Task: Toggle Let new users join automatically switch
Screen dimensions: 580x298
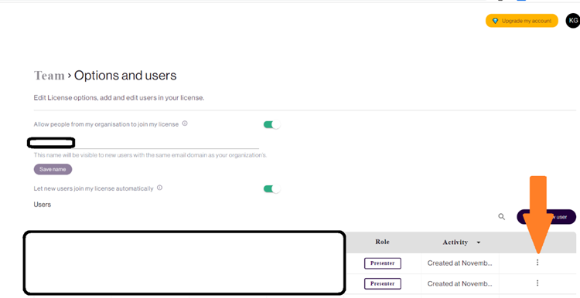Action: (x=272, y=188)
